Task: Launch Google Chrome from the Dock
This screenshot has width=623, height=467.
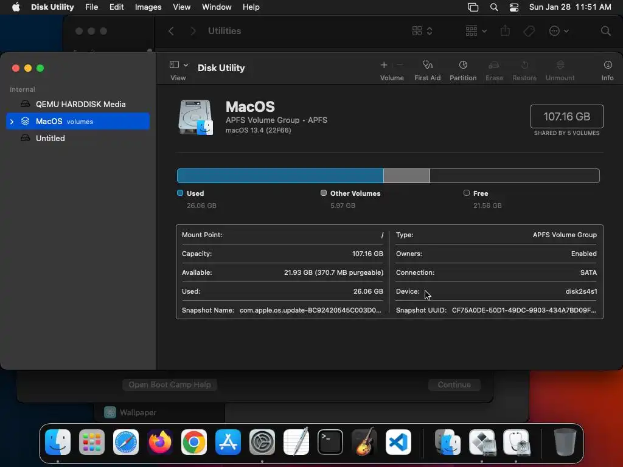Action: coord(194,442)
